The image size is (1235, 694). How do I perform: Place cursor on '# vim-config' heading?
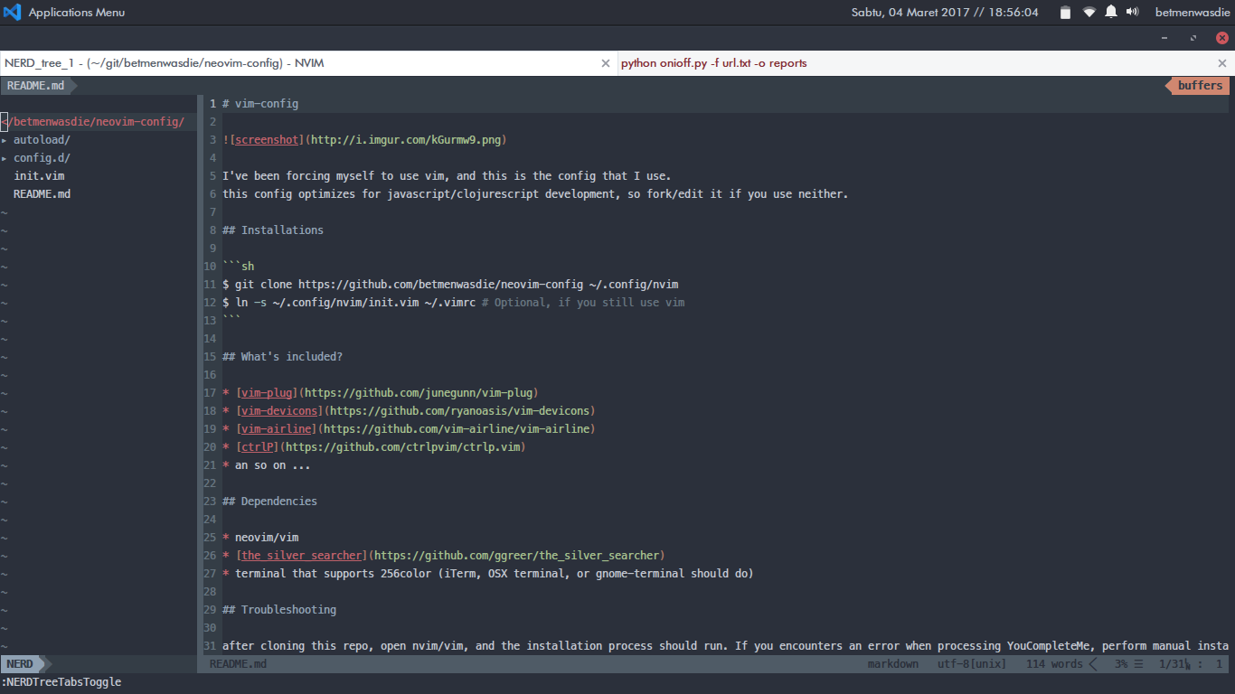click(260, 104)
